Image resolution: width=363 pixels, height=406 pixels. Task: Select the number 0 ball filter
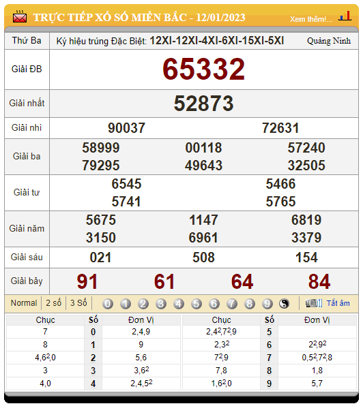108,303
